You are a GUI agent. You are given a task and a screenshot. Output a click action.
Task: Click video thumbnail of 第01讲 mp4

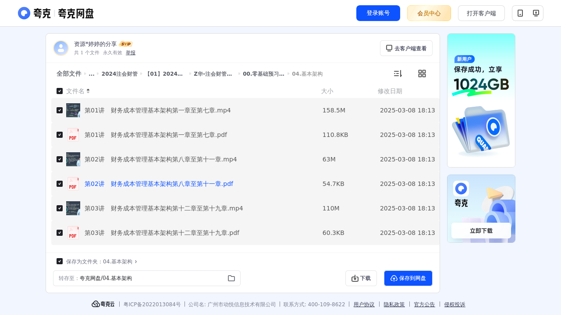[x=73, y=110]
